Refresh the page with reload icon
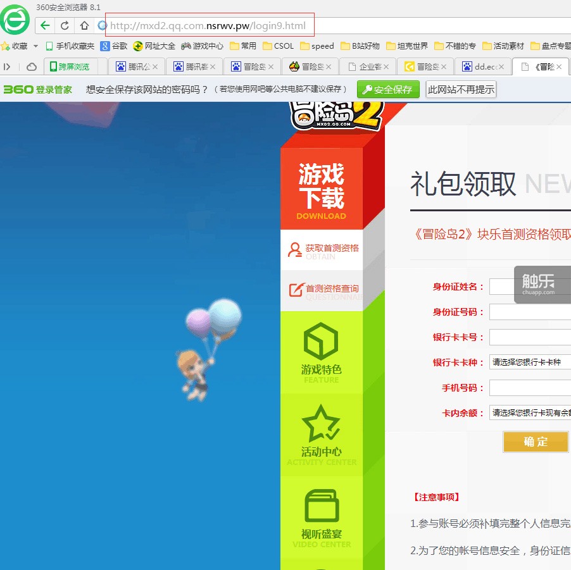This screenshot has height=570, width=571. (66, 25)
